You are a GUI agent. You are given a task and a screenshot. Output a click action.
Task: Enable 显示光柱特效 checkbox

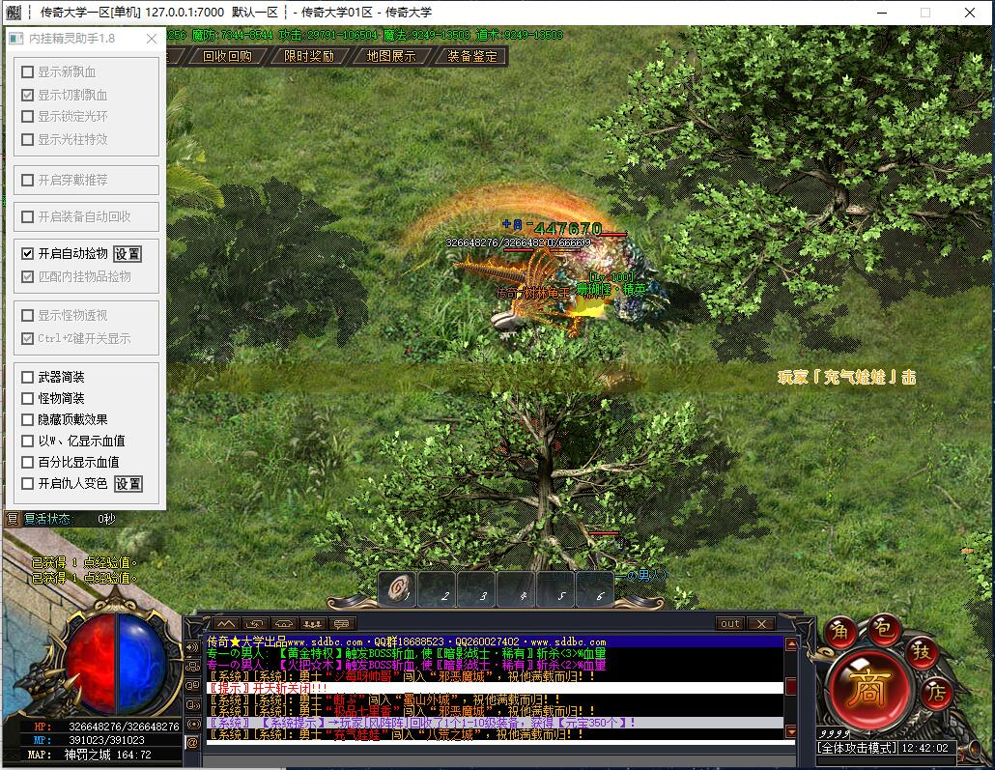pos(27,139)
